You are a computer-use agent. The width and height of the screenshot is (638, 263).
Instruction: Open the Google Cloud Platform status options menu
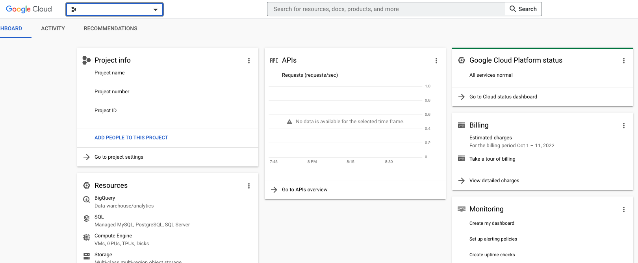click(x=623, y=61)
